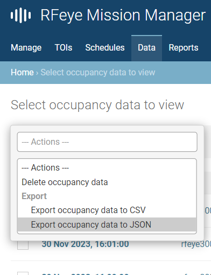Click the Actions dropdown field
This screenshot has height=275, width=211.
coord(107,142)
